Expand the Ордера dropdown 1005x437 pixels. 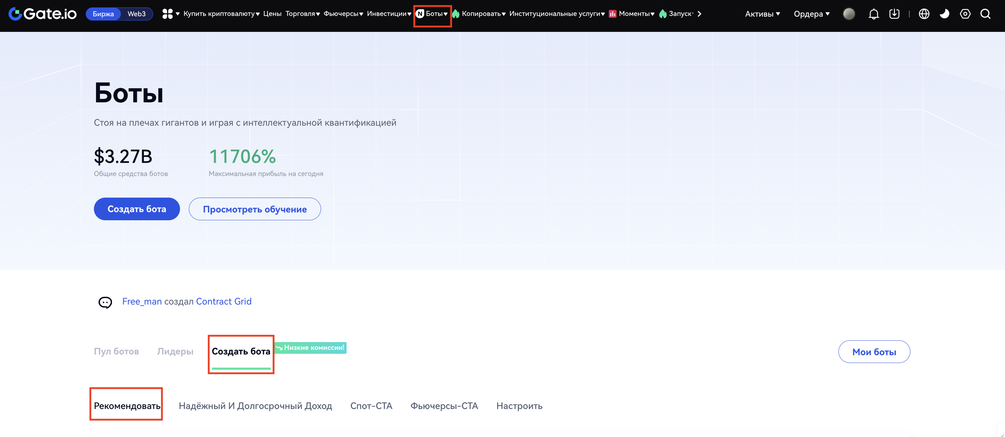812,14
